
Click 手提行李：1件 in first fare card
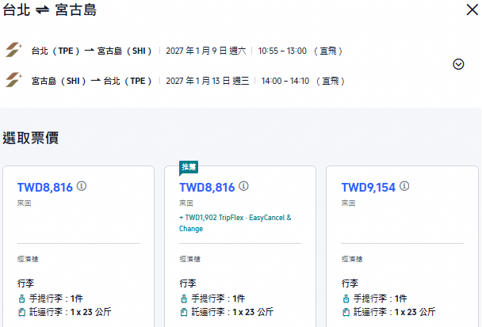click(x=56, y=298)
